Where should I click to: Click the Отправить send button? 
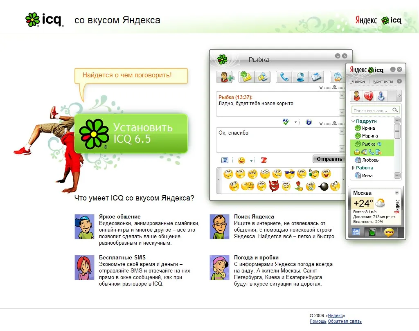pos(329,159)
